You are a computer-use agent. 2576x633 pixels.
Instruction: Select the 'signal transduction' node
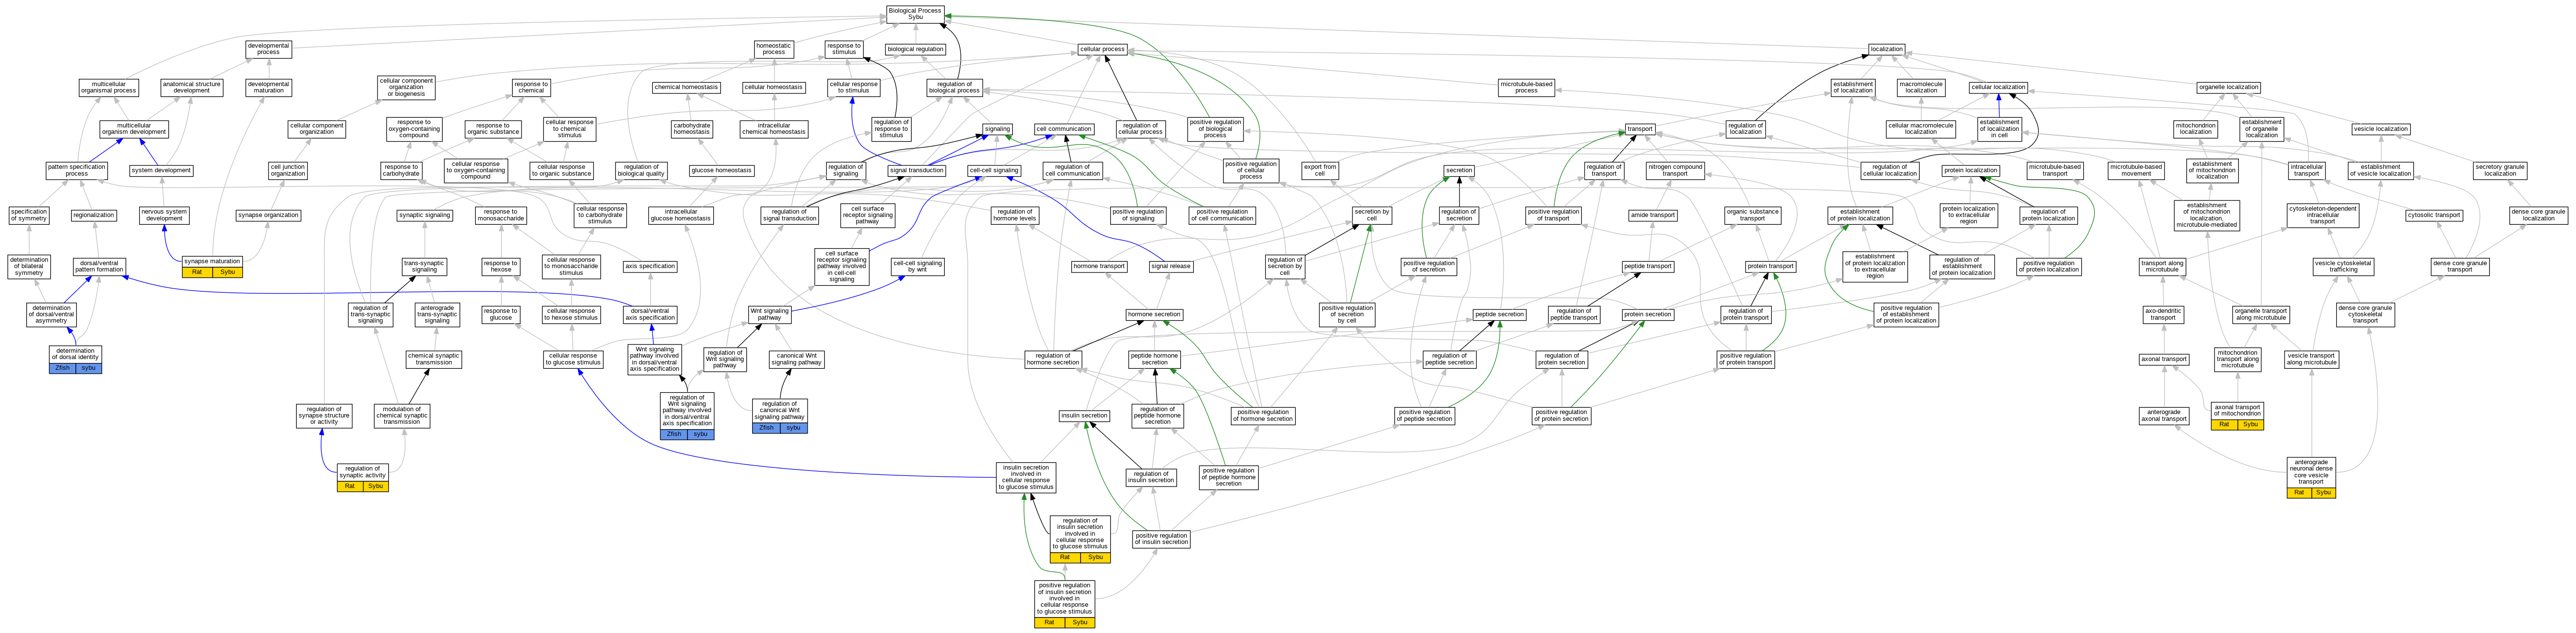[917, 170]
